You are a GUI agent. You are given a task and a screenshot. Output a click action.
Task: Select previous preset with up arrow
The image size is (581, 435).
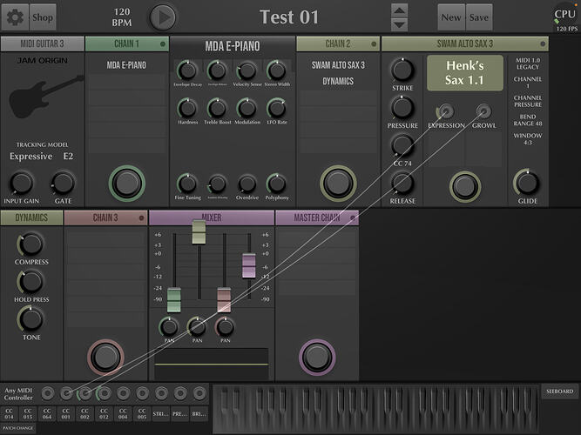pyautogui.click(x=399, y=10)
